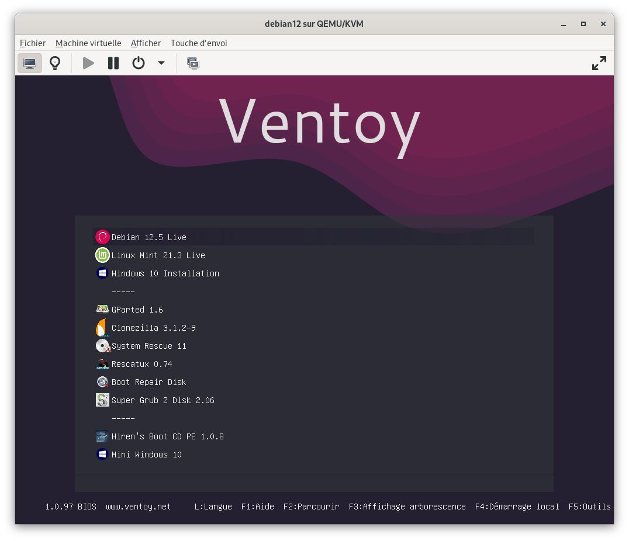This screenshot has width=629, height=541.
Task: Open the Touche d'envoi menu
Action: (199, 43)
